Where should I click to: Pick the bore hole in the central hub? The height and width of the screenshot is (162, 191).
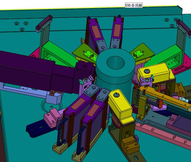[x=116, y=63]
